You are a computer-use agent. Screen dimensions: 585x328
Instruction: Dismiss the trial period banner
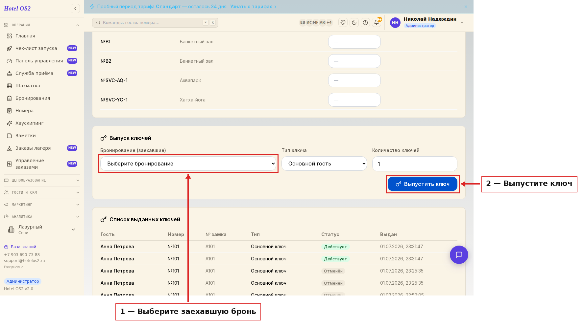pos(466,7)
